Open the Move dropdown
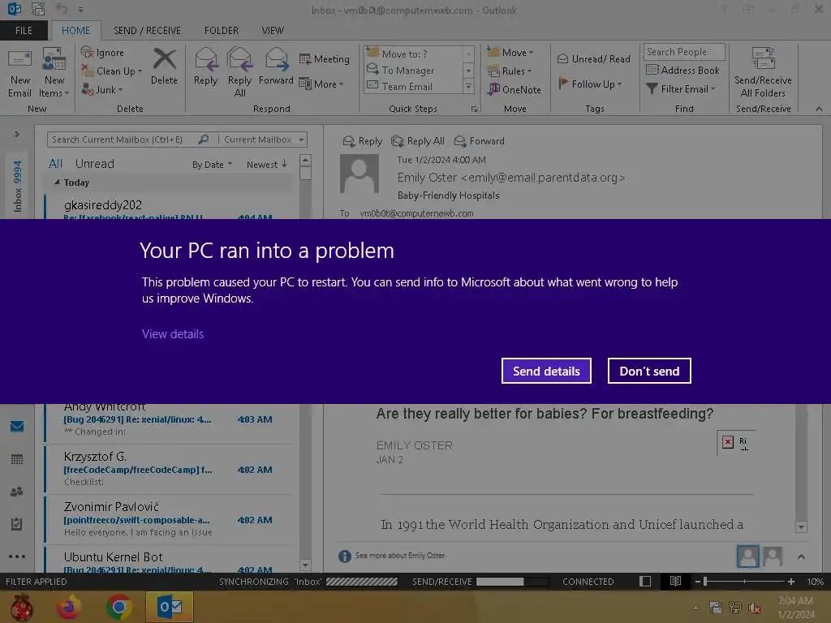This screenshot has width=831, height=623. point(510,52)
